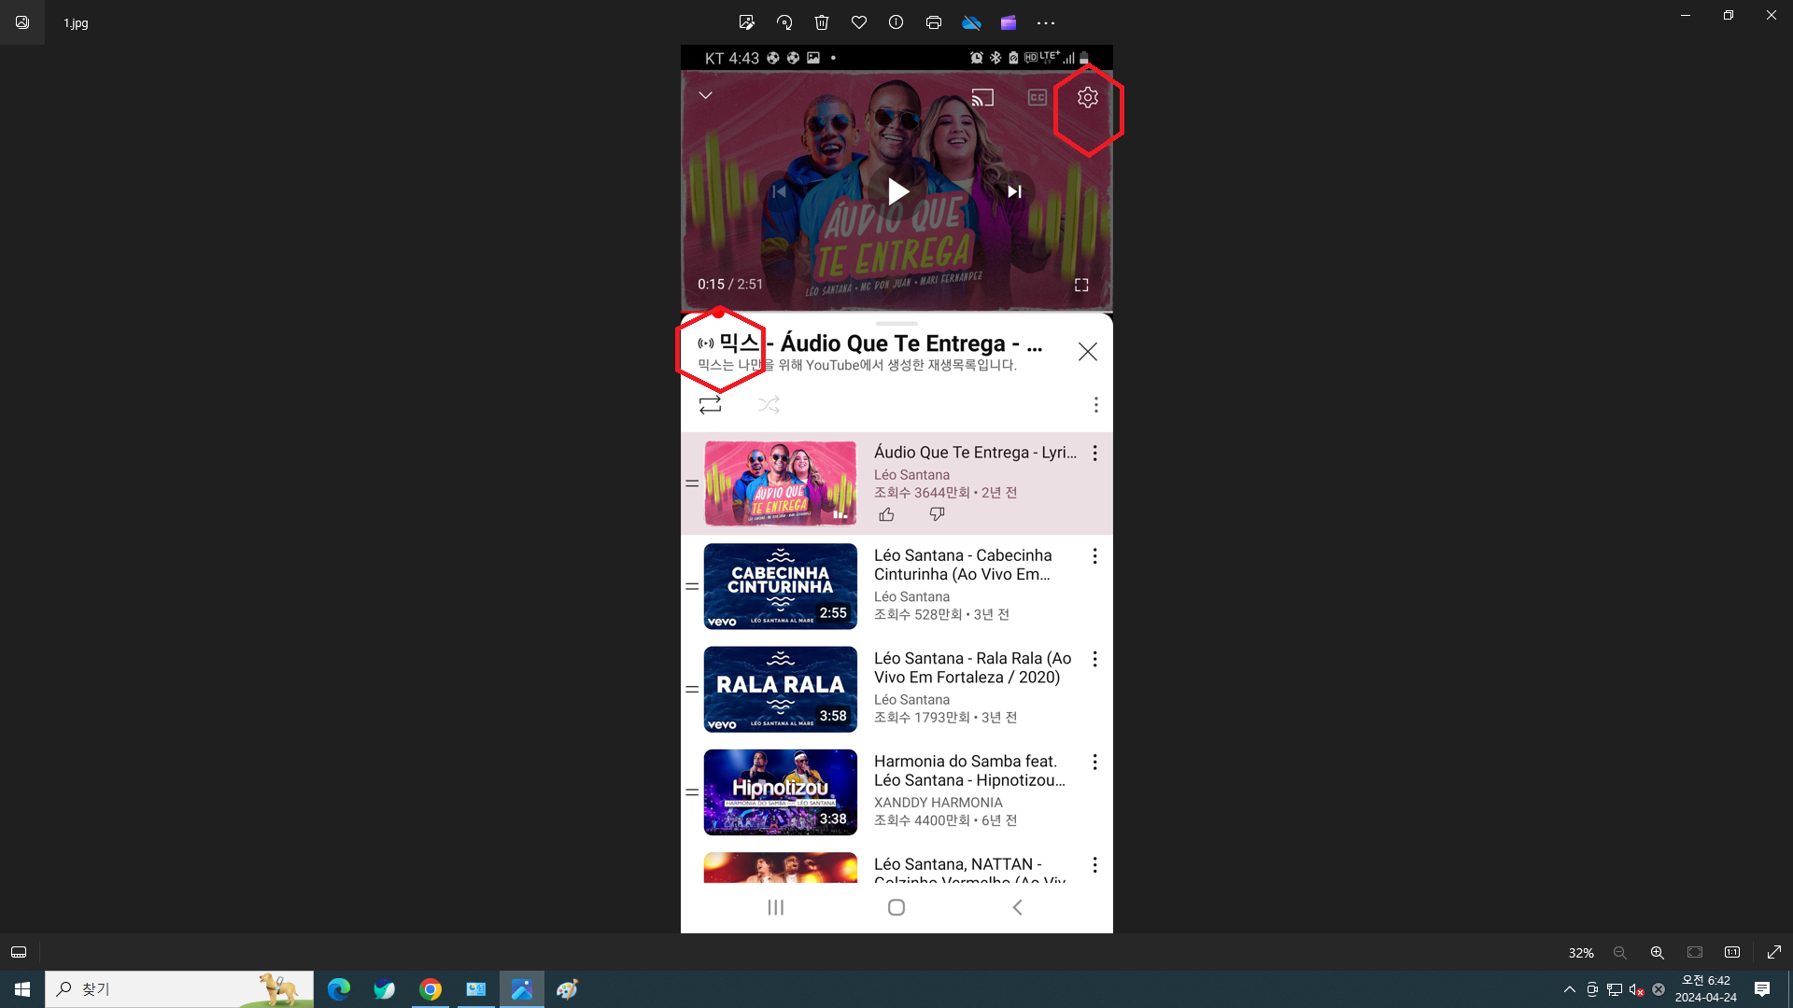Open options for Áudio Que Te Entrega item
1793x1008 pixels.
point(1094,454)
